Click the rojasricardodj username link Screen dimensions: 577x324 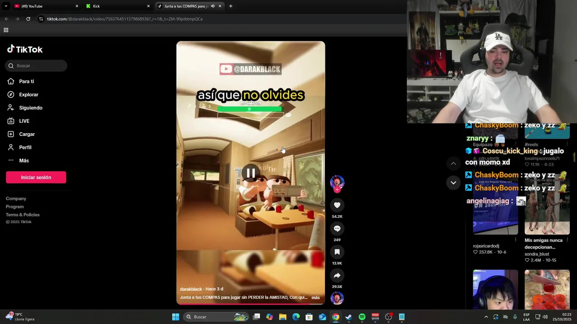486,246
